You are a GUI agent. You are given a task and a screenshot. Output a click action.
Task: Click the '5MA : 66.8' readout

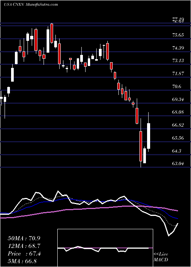click(23, 261)
